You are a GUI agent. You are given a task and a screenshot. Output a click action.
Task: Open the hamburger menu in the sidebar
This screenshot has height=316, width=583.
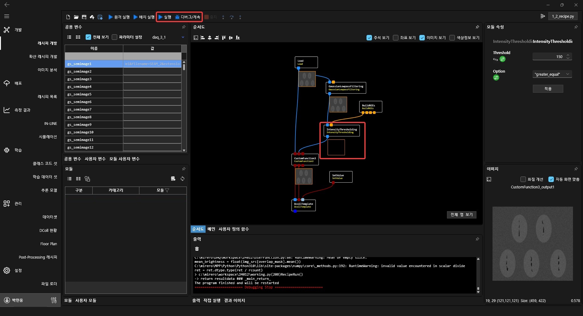[7, 16]
